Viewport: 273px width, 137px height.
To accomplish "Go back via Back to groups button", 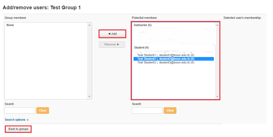I will point(18,129).
